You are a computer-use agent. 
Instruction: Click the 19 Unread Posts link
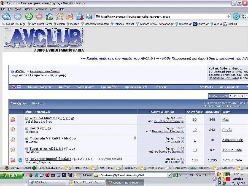[x=222, y=72]
